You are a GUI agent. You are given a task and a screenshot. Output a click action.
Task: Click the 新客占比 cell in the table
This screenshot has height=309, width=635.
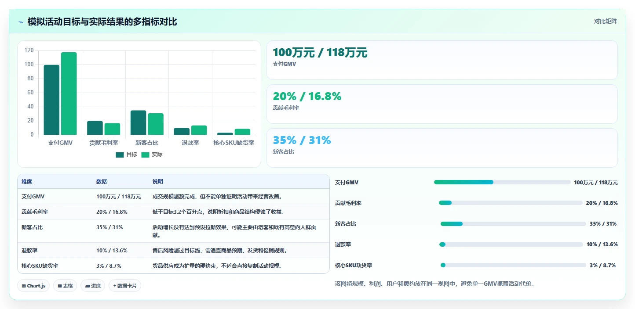coord(55,231)
